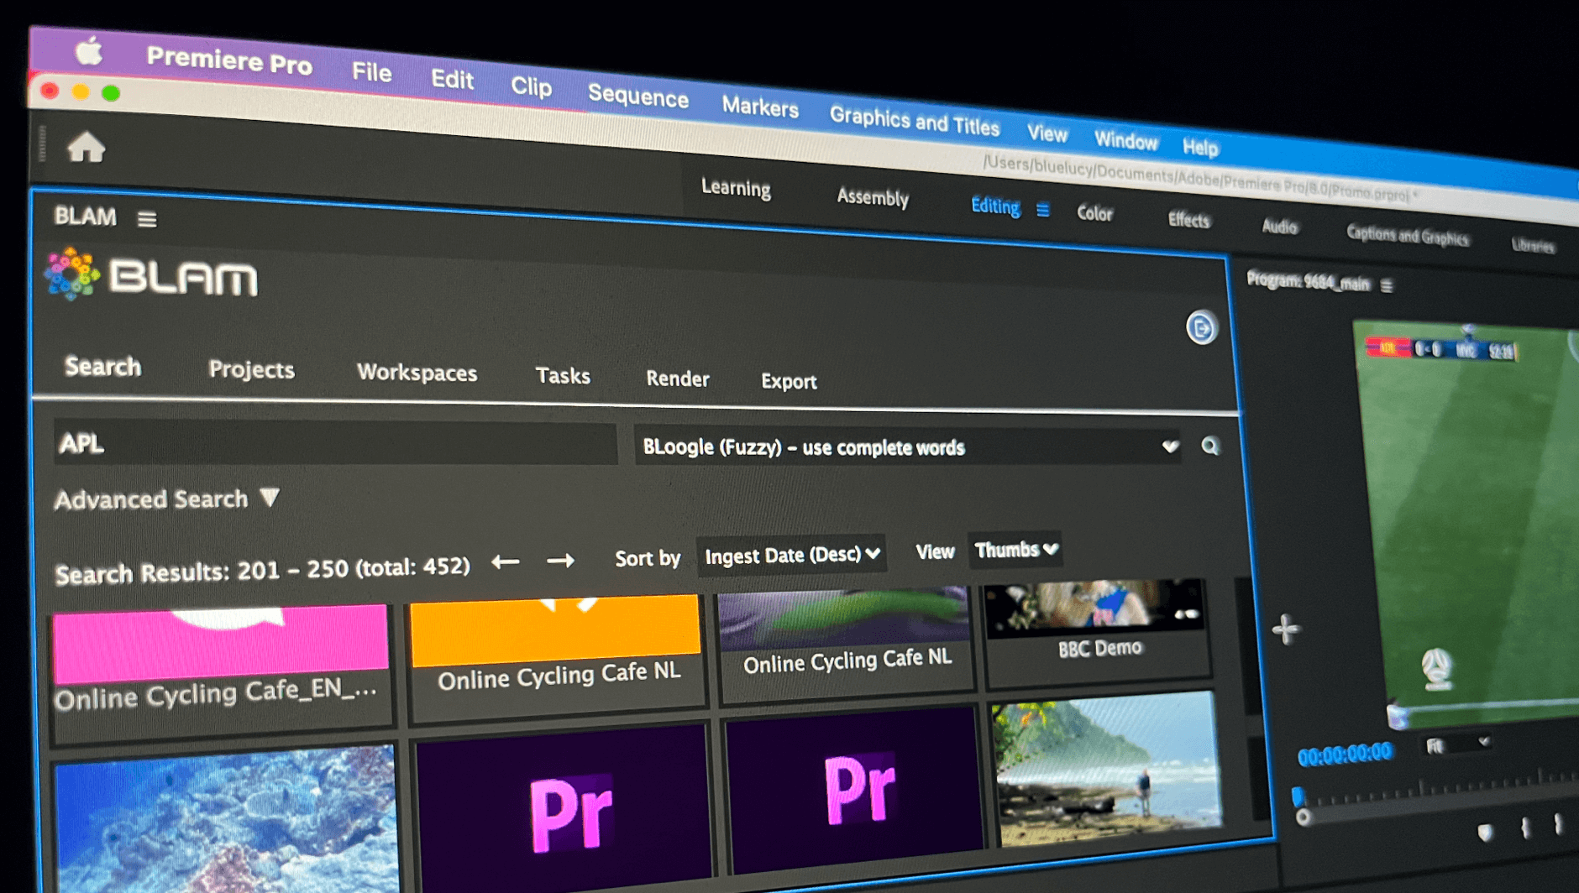Image resolution: width=1579 pixels, height=893 pixels.
Task: Click the Program: 9684_main panel title
Action: coord(1308,281)
